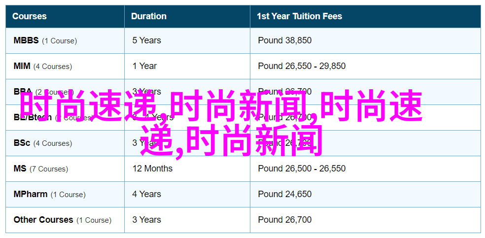Select the Pound 26,500 - 26,550 fee
This screenshot has width=485, height=238.
[x=302, y=169]
